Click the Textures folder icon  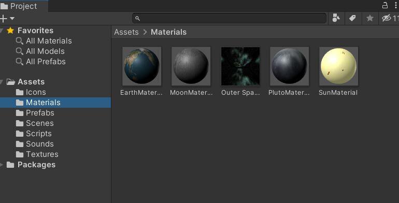pos(20,154)
